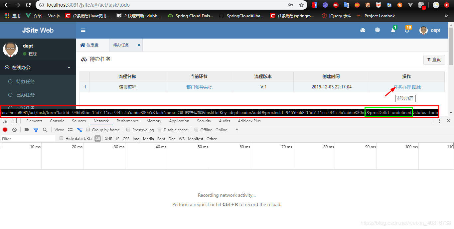Screen dimensions: 454x229
Task: Open the dept user menu in header
Action: pyautogui.click(x=430, y=30)
